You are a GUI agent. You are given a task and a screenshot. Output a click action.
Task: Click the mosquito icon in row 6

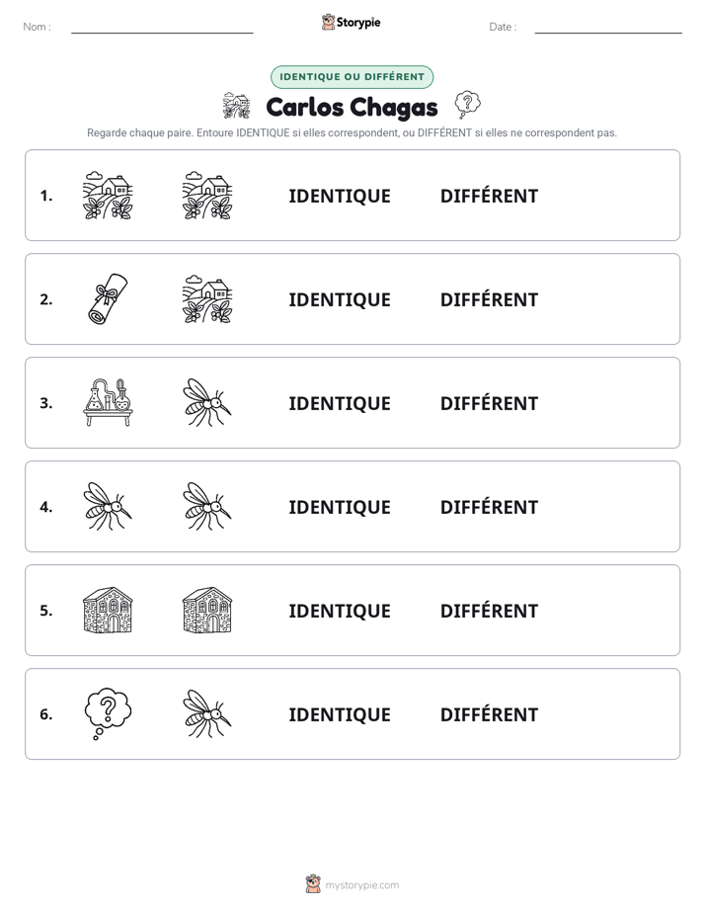click(207, 713)
